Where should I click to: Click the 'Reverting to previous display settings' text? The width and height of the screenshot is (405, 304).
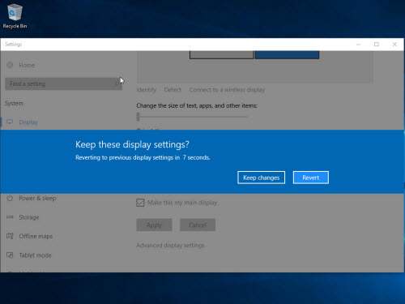point(143,157)
